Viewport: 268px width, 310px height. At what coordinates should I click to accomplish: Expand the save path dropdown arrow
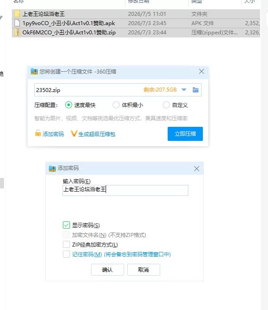point(184,90)
